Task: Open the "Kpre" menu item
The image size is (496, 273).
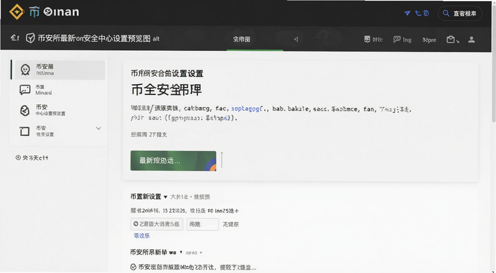Action: coord(429,40)
